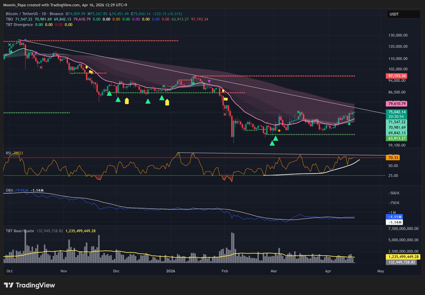Click the green 75,042.14 current price label
The image size is (425, 295).
point(396,112)
